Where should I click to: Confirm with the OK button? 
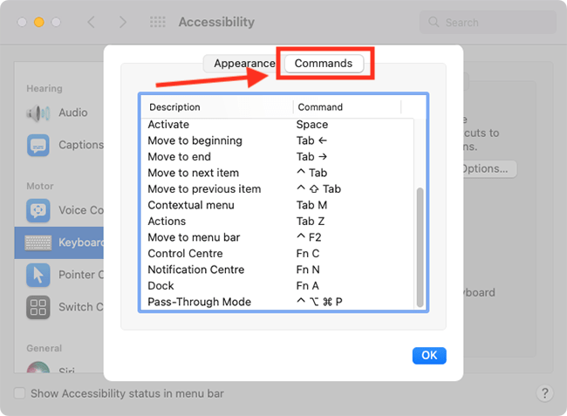(429, 355)
